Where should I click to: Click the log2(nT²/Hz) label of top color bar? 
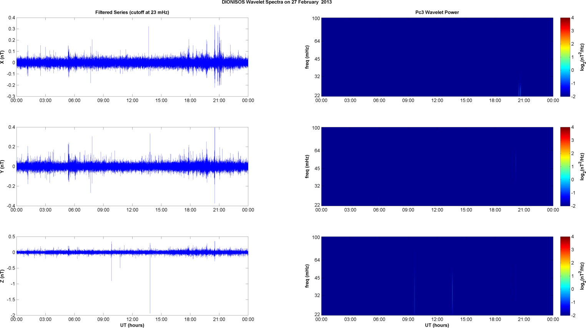(582, 57)
